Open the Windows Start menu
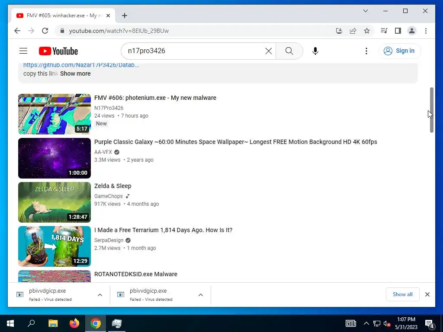This screenshot has height=332, width=443. coord(10,323)
